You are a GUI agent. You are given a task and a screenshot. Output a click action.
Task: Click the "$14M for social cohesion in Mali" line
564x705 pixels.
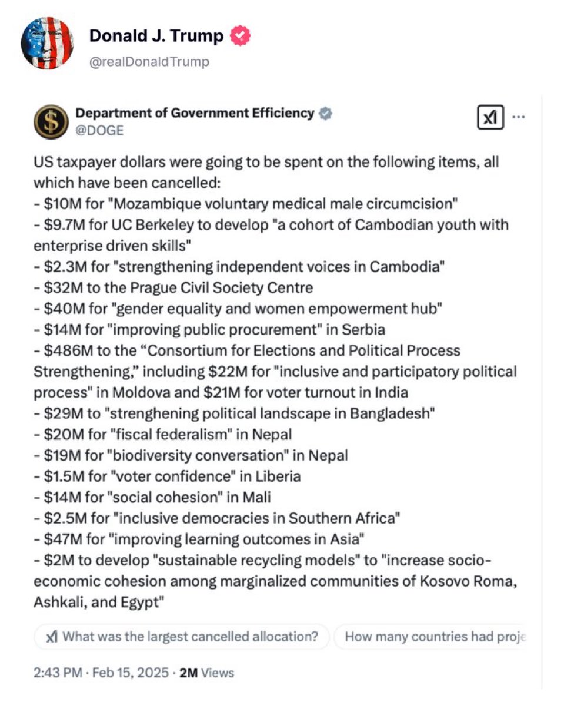[152, 497]
